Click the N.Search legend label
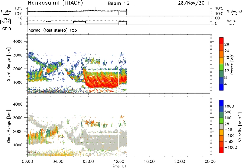The image size is (243, 168). [x=234, y=11]
